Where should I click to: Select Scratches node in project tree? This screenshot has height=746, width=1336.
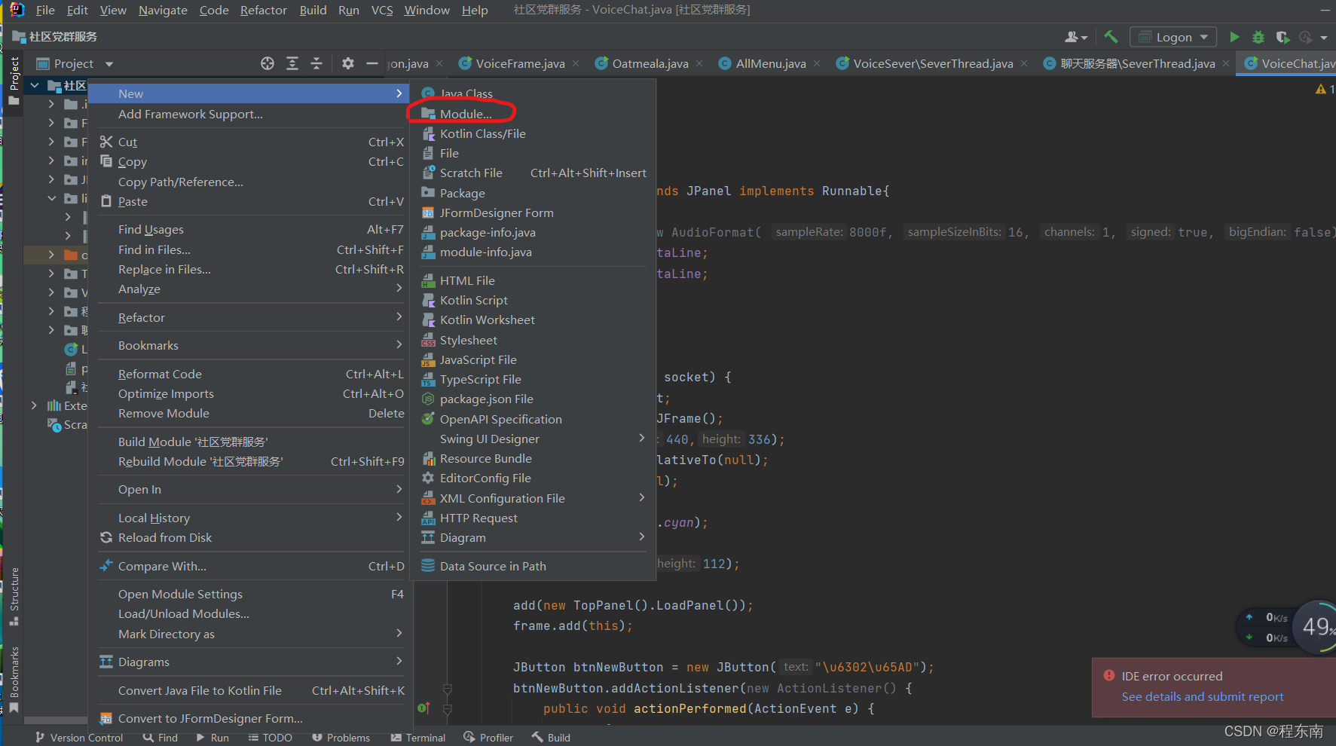[68, 425]
